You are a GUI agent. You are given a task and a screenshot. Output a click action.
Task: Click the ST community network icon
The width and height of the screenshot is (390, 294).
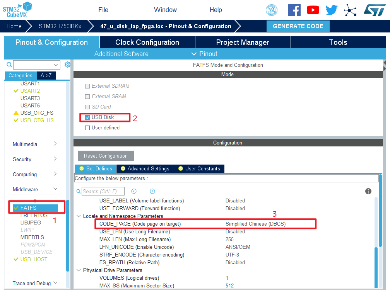click(350, 10)
